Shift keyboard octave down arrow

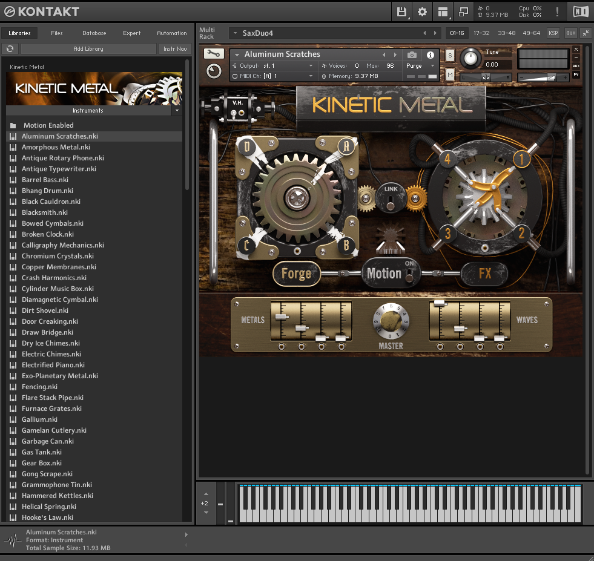tap(206, 513)
